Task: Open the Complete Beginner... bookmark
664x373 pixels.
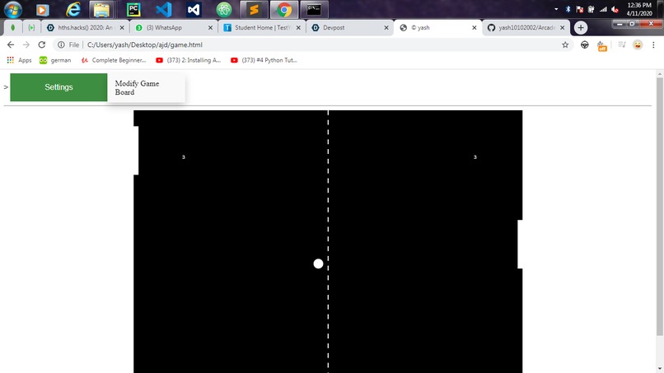Action: coord(114,60)
